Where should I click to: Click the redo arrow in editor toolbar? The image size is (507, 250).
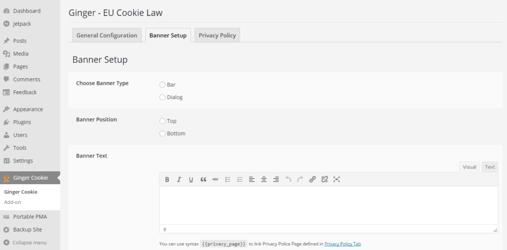click(300, 180)
